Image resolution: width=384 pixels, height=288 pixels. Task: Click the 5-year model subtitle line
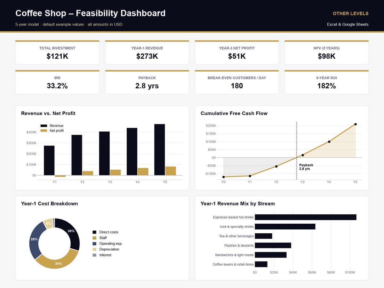click(x=69, y=24)
